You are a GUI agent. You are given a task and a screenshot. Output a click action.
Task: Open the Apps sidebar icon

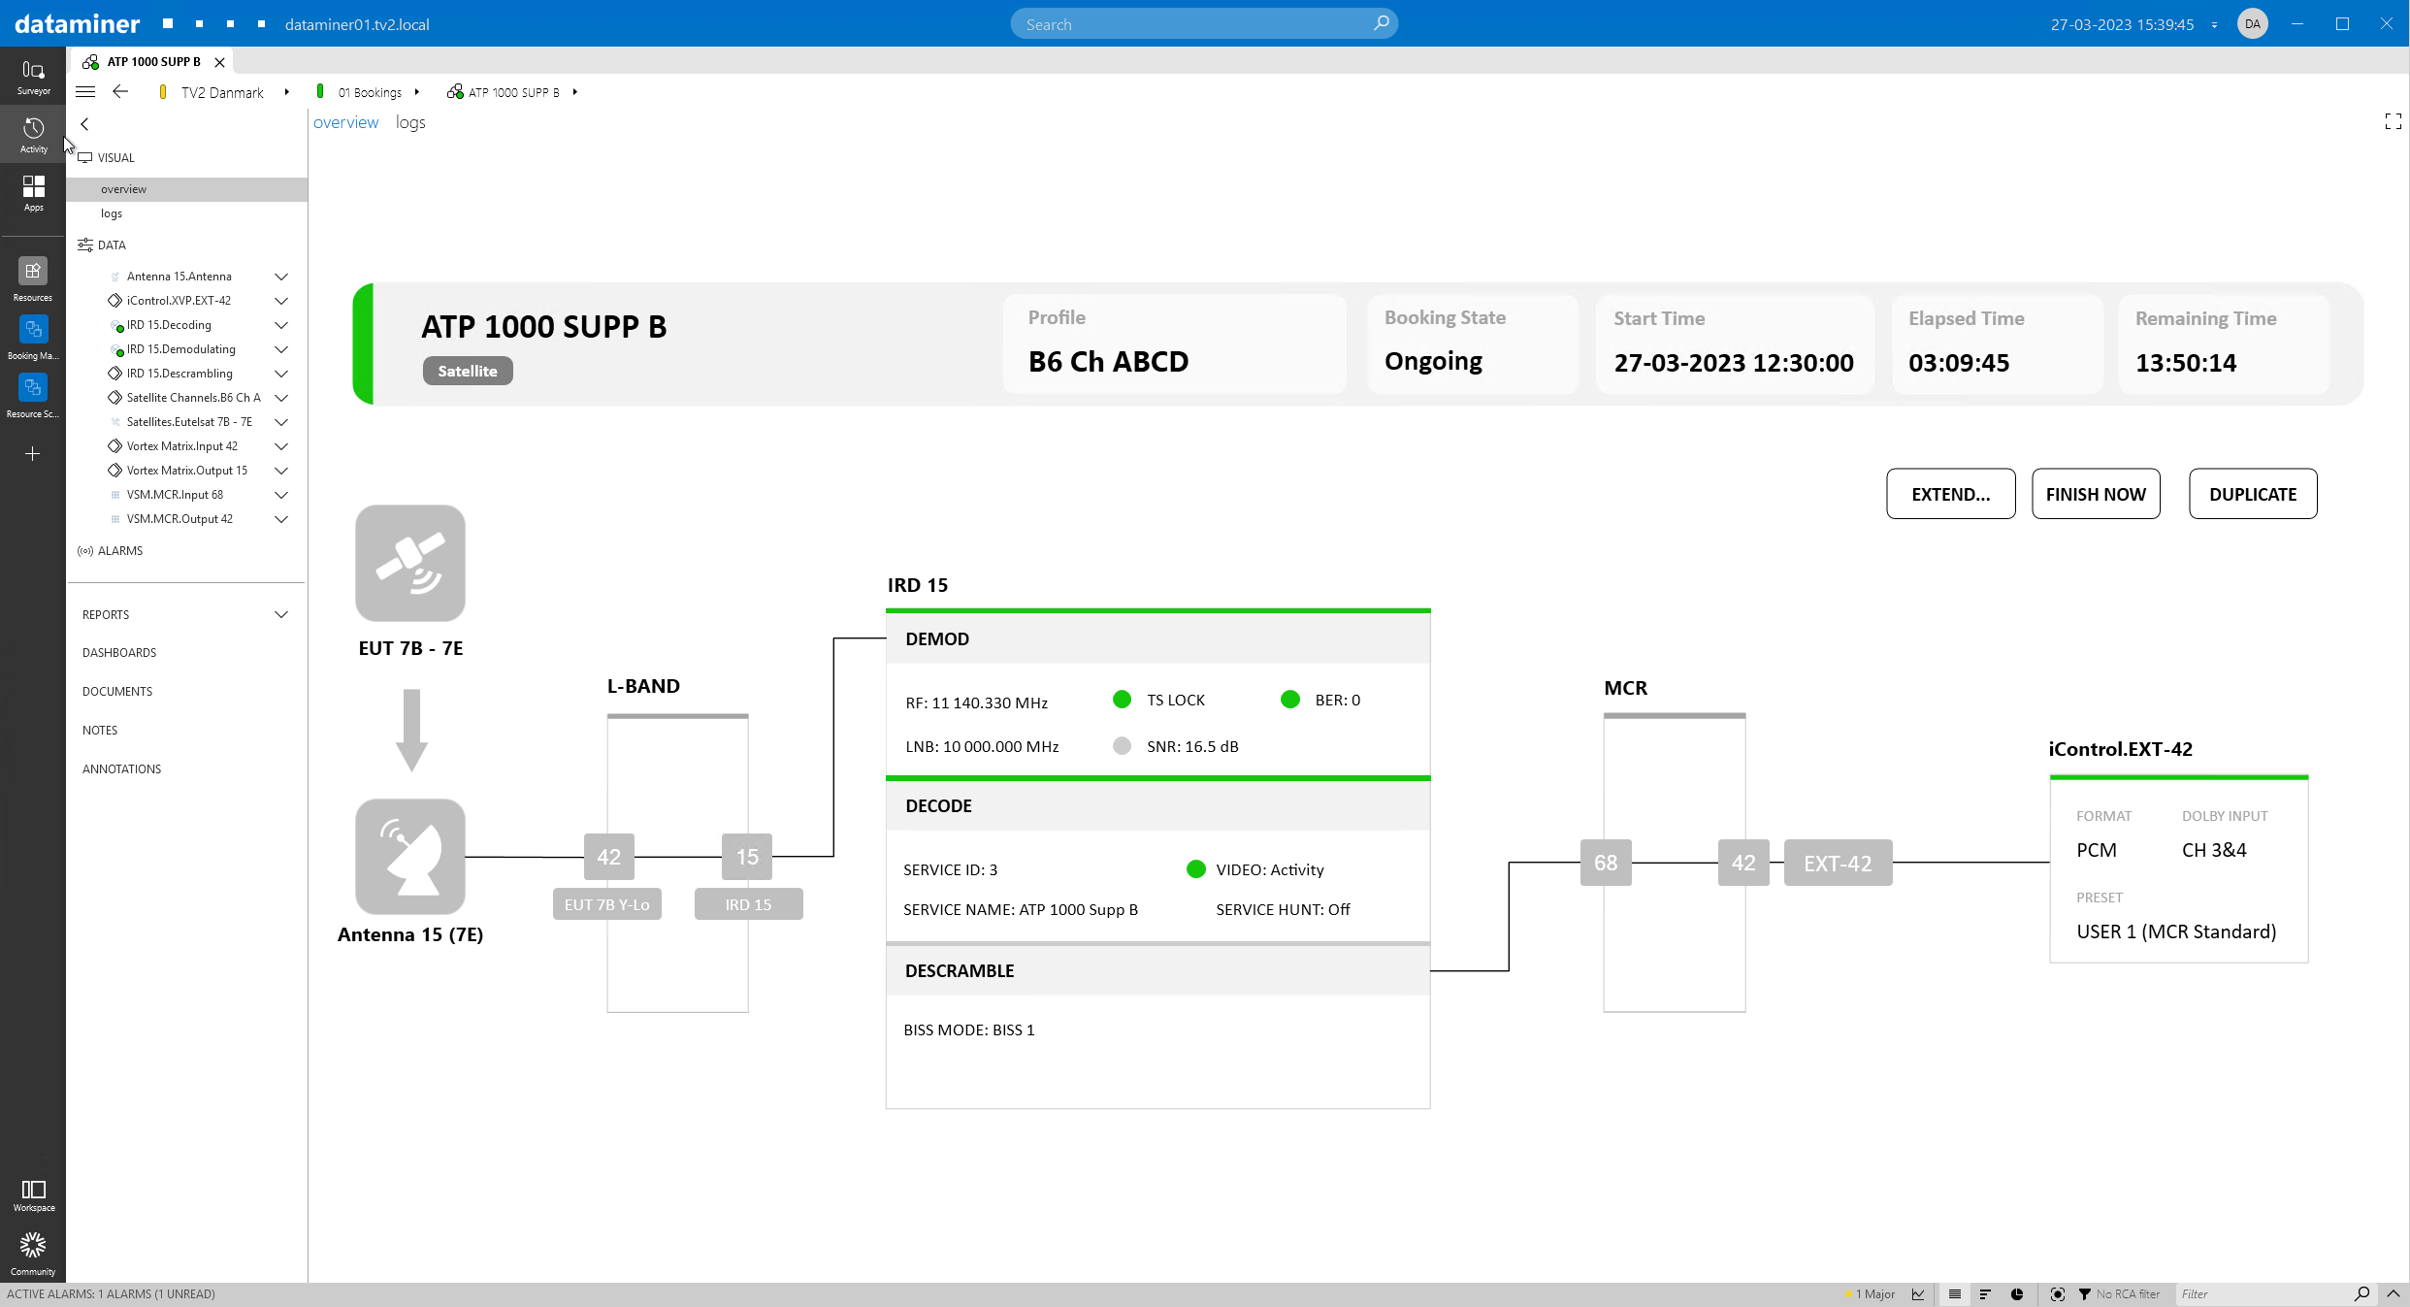click(33, 193)
